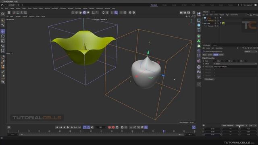Image resolution: width=258 pixels, height=145 pixels.
Task: Click the search magnifier icon at top-left
Action: (3, 14)
